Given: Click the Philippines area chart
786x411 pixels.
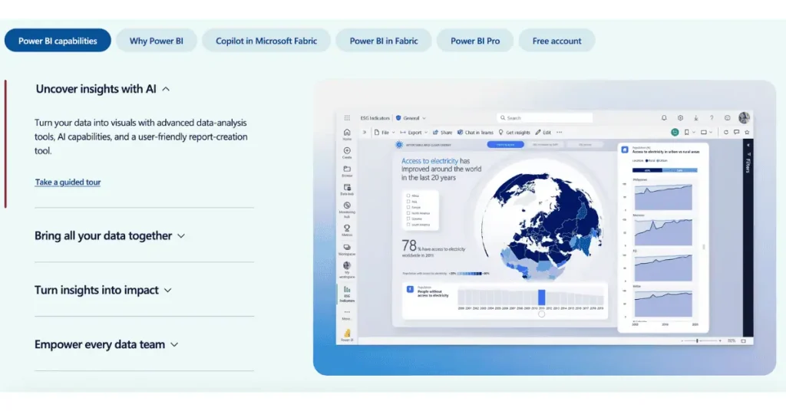Looking at the screenshot, I should pos(663,196).
